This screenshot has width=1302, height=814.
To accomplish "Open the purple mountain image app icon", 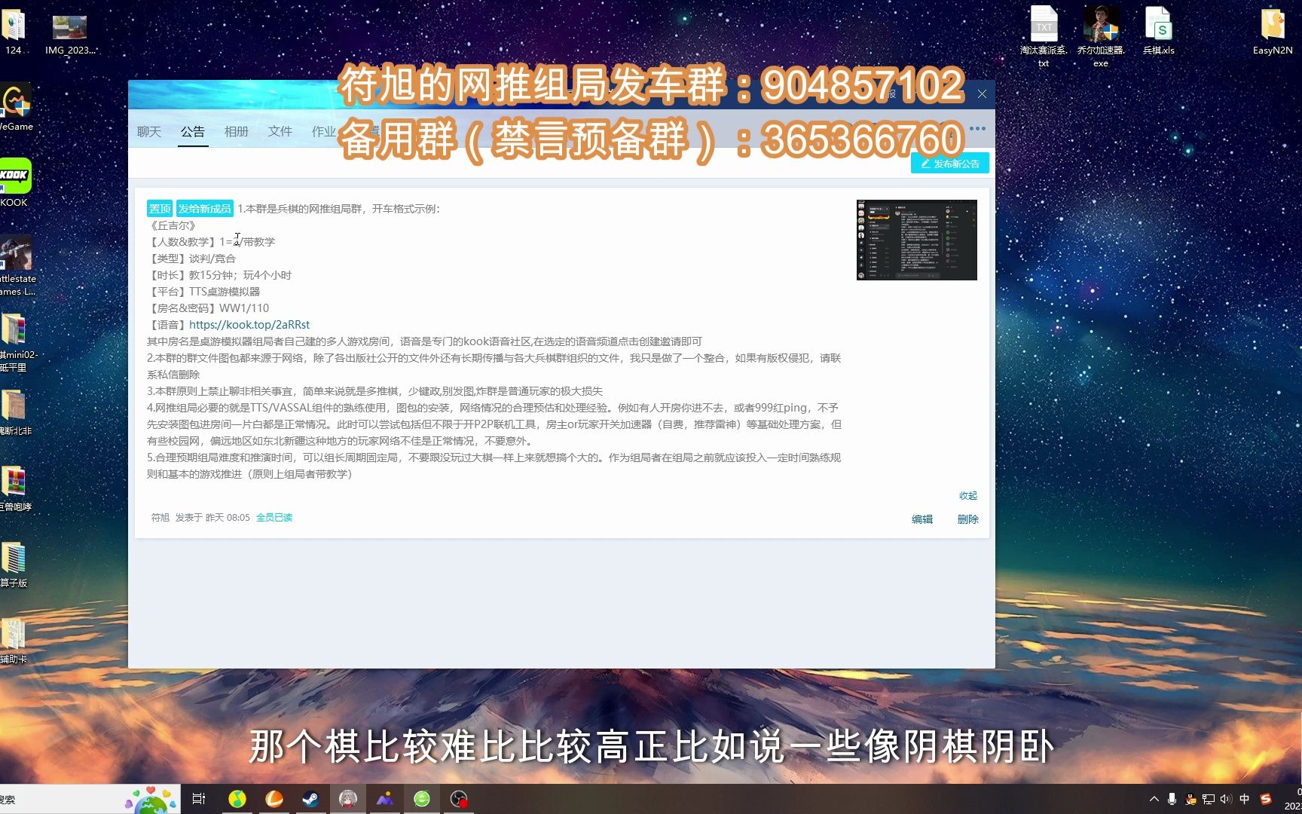I will point(385,799).
